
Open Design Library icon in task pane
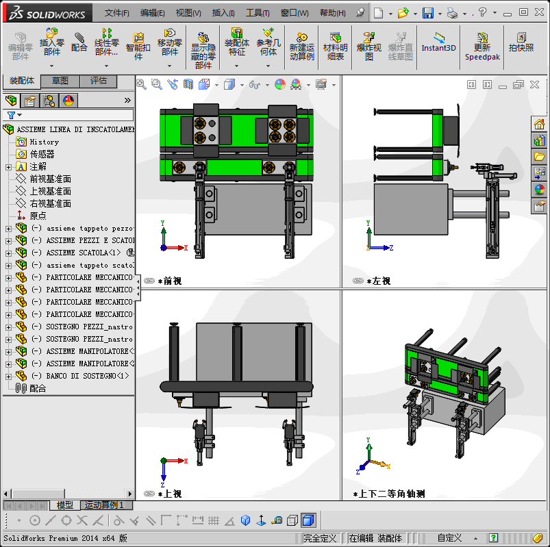tap(539, 140)
